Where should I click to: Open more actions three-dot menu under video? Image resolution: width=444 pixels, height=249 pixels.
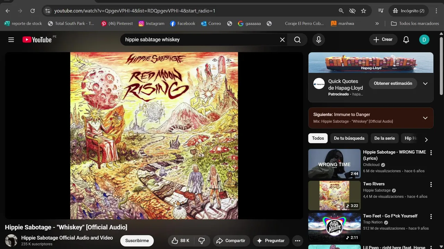pyautogui.click(x=297, y=241)
